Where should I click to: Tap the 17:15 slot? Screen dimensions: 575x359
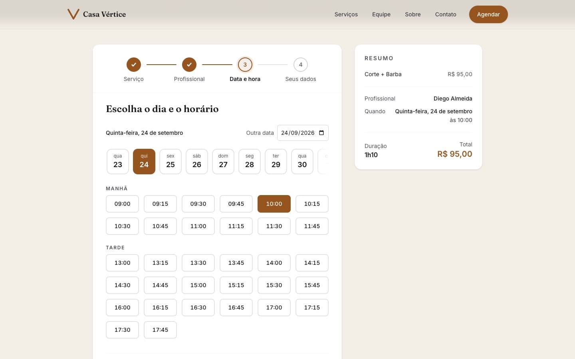tap(312, 308)
